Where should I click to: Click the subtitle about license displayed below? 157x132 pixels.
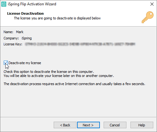[57, 18]
